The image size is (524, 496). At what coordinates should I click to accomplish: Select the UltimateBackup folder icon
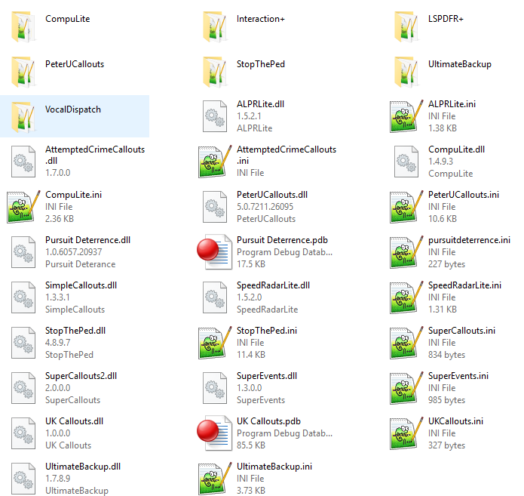tap(406, 72)
